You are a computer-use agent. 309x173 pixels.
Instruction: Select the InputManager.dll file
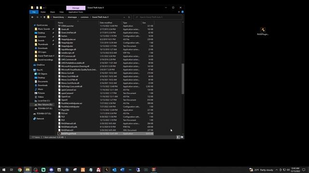[69, 49]
